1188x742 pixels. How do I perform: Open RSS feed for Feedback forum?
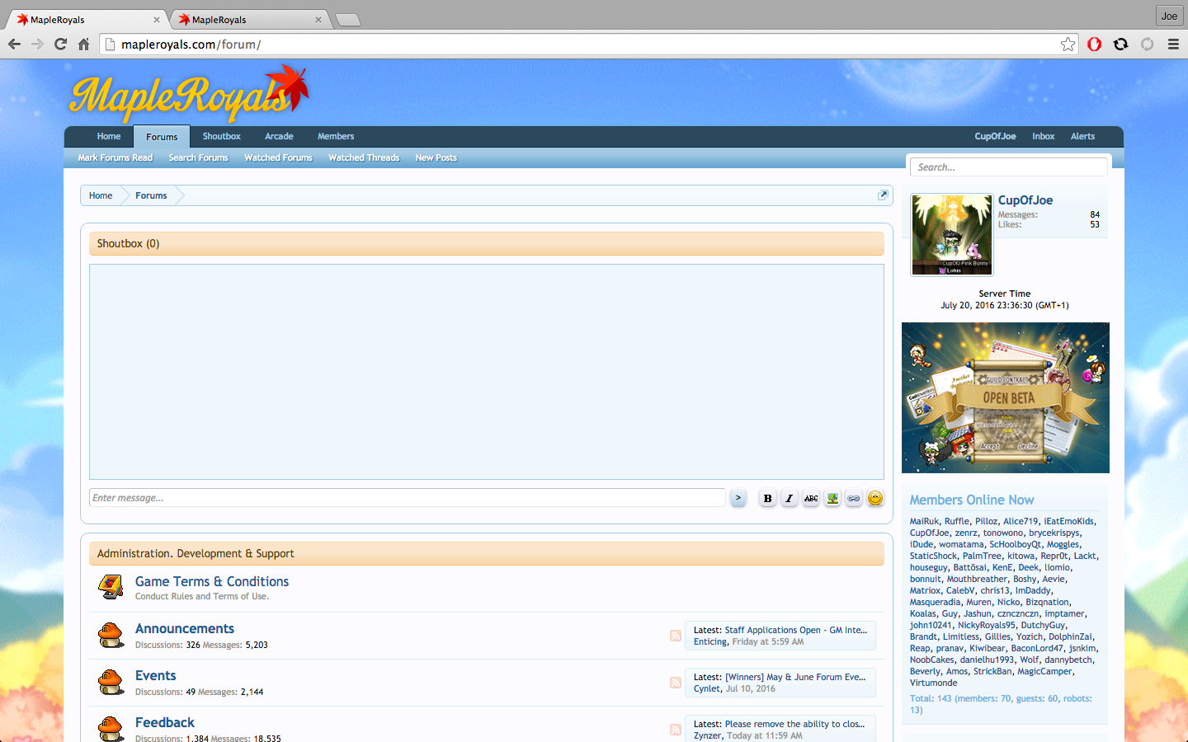tap(676, 730)
